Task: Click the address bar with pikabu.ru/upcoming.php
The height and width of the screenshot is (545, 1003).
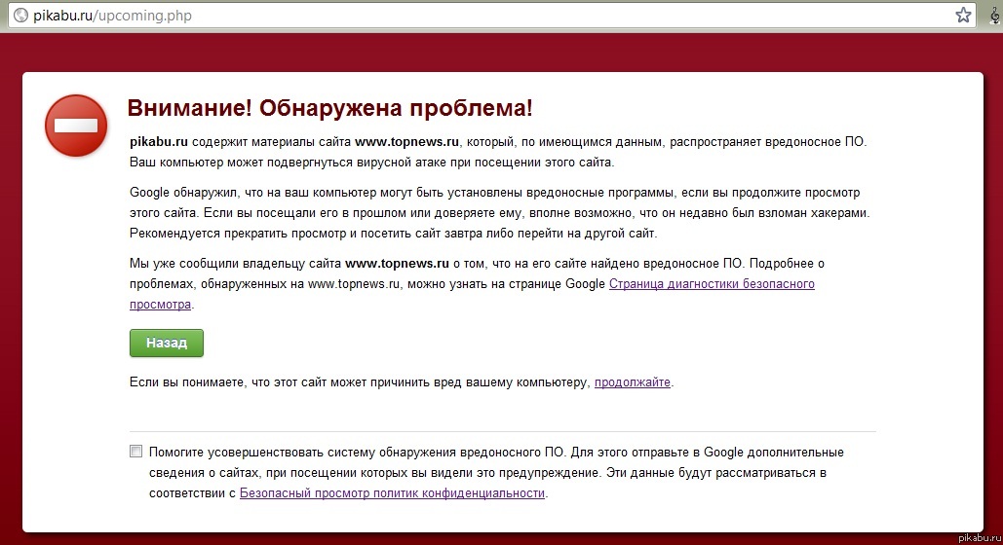Action: pos(491,15)
